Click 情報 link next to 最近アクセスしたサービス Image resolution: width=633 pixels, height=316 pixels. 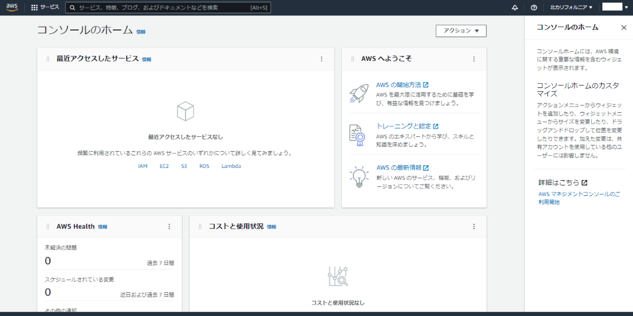coord(147,60)
